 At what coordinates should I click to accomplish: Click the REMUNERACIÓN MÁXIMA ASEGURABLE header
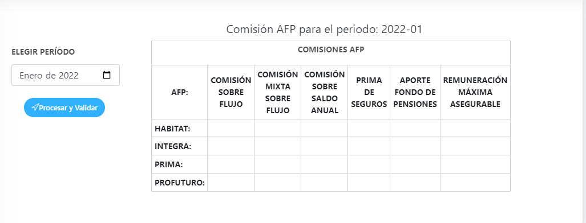tap(475, 92)
